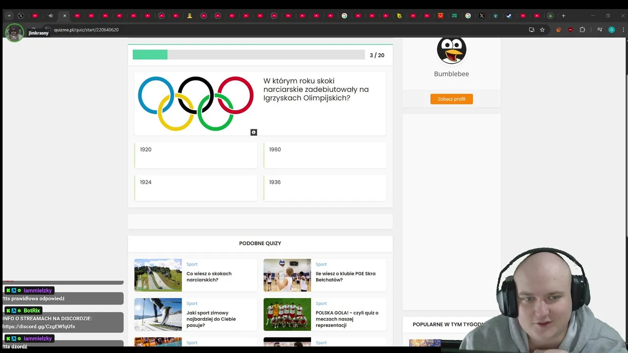This screenshot has width=628, height=353.
Task: Click the 'PODOBNE QUIZY' heading
Action: (x=260, y=243)
